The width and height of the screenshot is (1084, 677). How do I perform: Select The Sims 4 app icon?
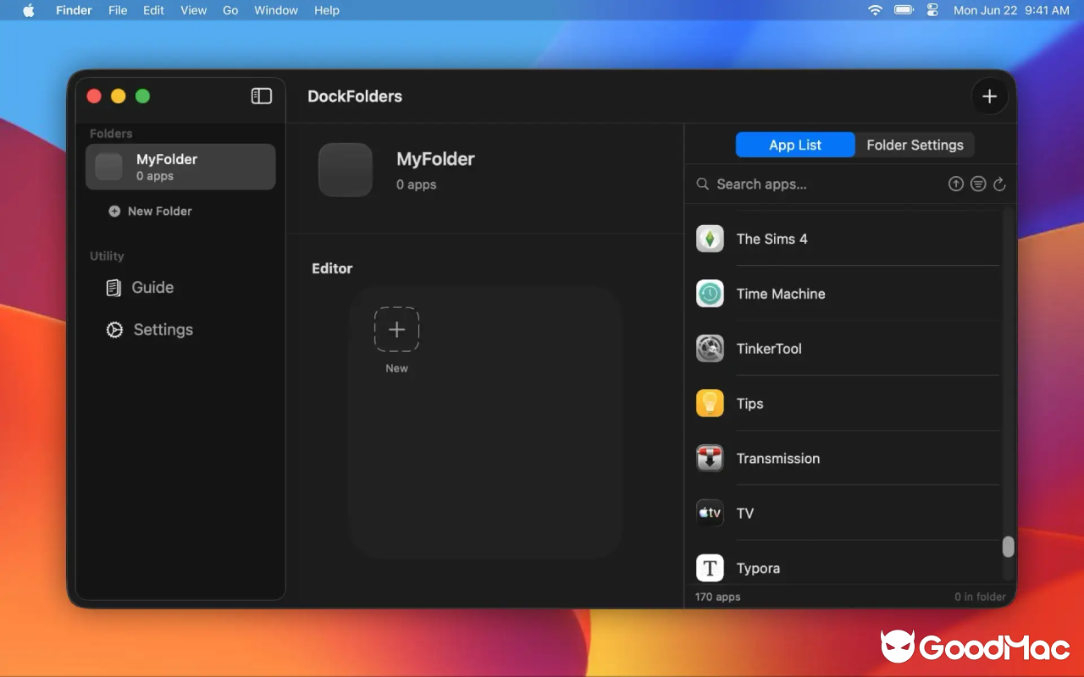(710, 239)
